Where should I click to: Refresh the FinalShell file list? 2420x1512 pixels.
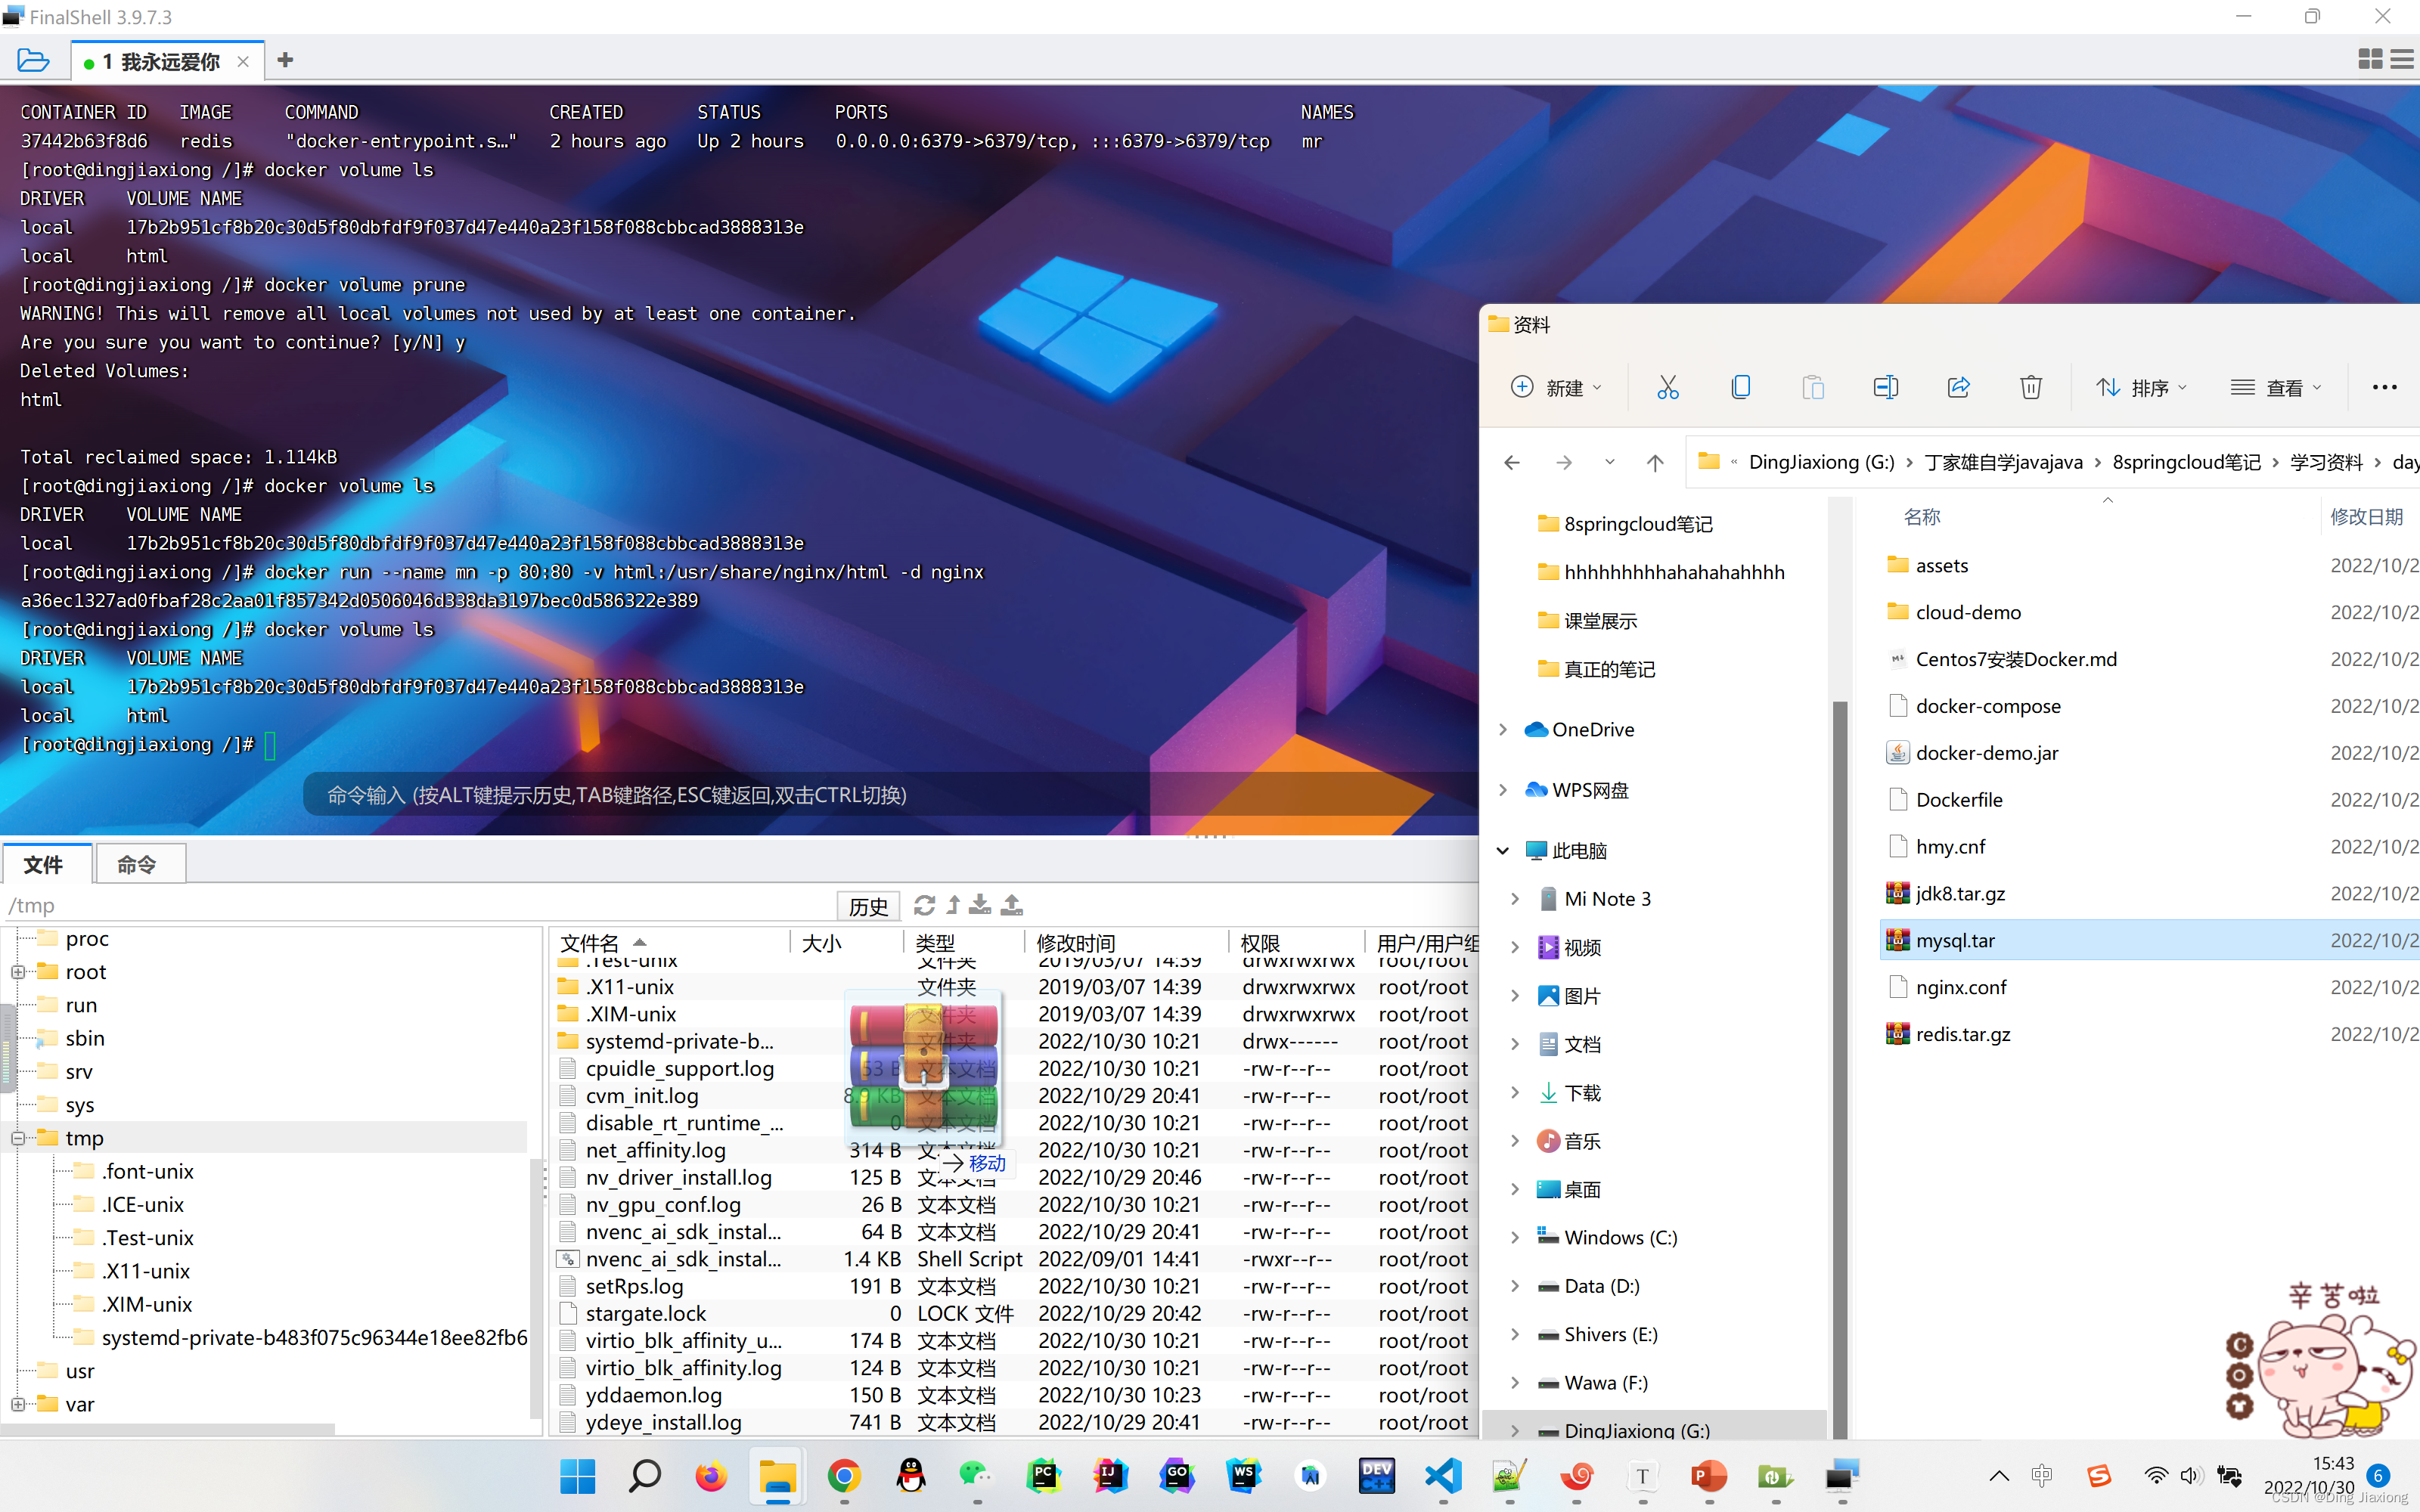click(924, 905)
